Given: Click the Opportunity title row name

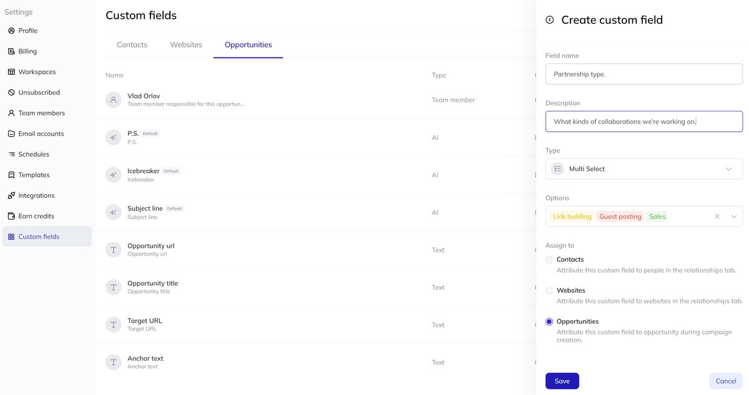Looking at the screenshot, I should (153, 283).
